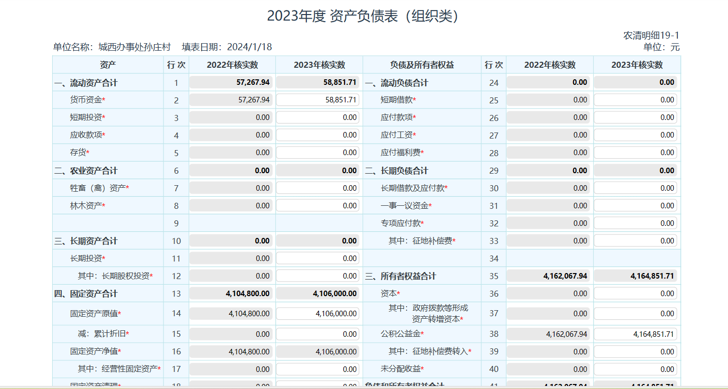
Task: Edit 2023 value for 应付款项
Action: click(635, 117)
